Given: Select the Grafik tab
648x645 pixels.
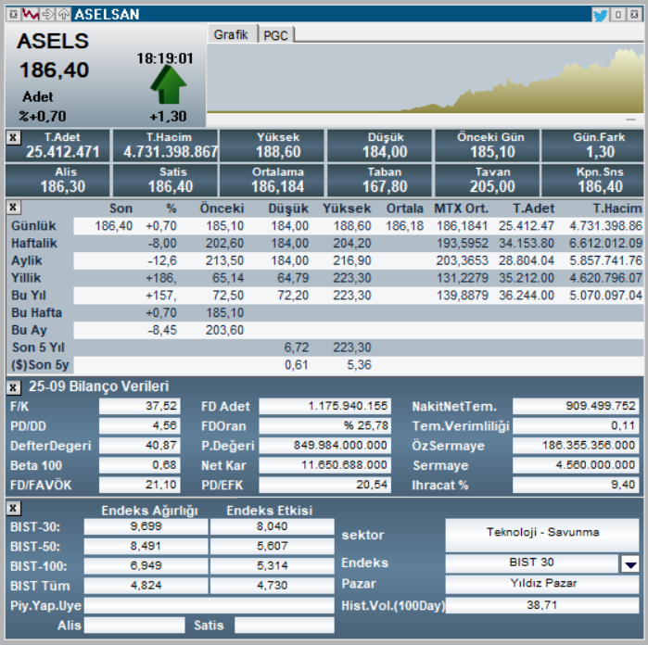Looking at the screenshot, I should coord(231,34).
